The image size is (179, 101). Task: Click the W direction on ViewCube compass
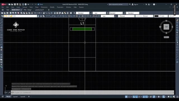(160, 27)
